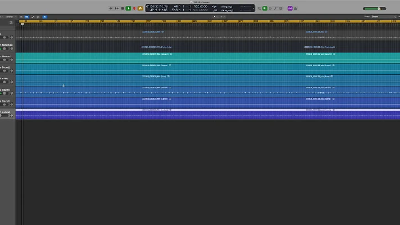
Task: Select the Gitarre audio region with waveform
Action: coord(208,92)
